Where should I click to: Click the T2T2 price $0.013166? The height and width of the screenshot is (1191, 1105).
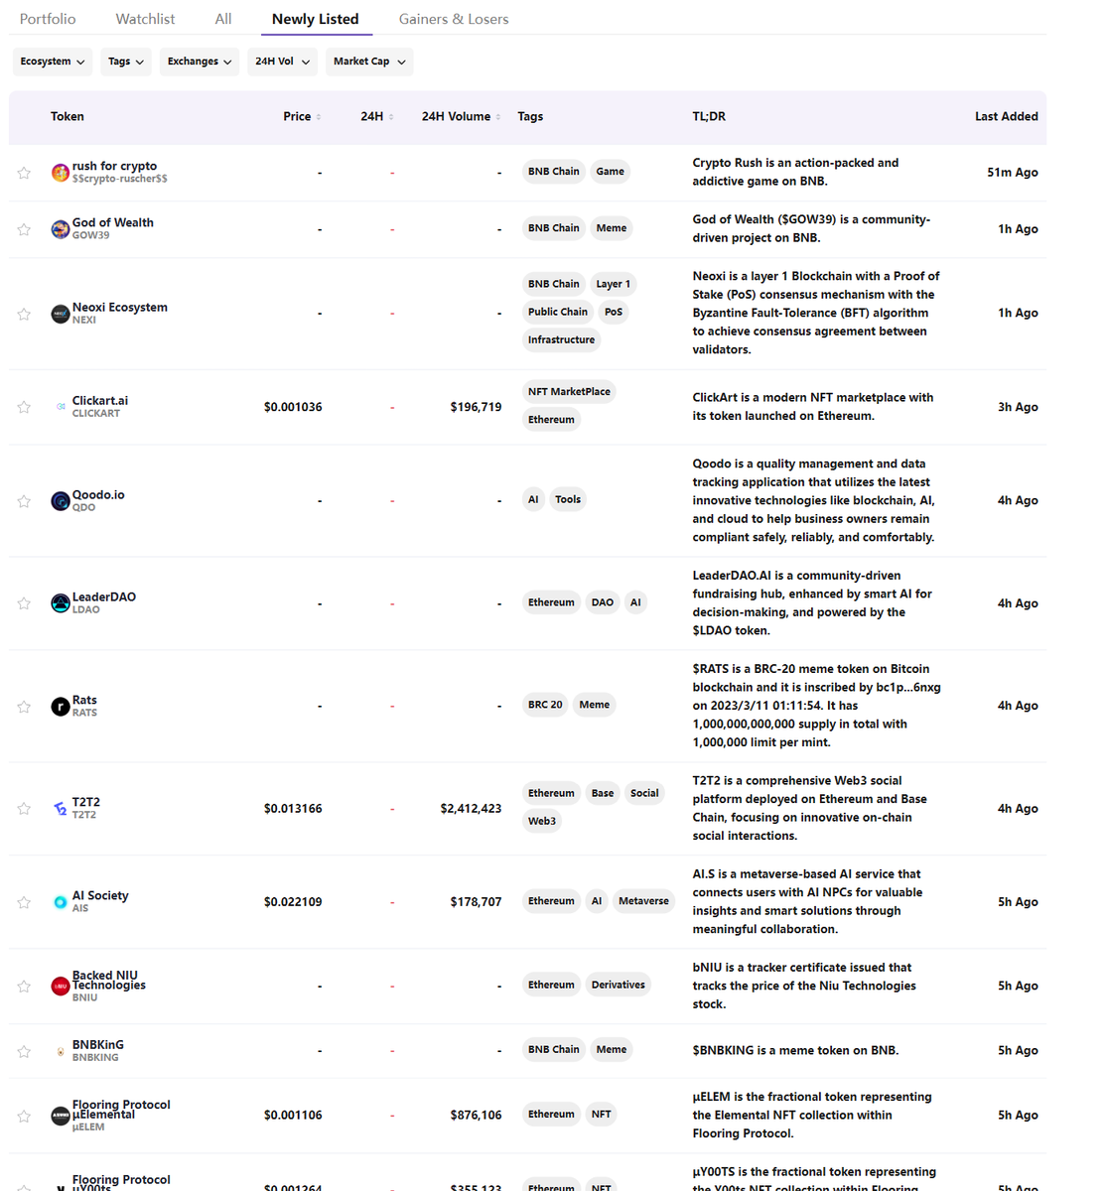pos(293,809)
